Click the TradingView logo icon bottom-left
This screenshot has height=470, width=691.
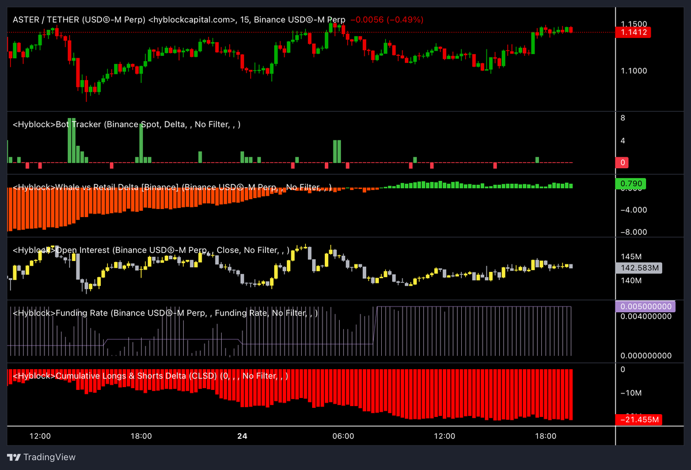coord(13,457)
